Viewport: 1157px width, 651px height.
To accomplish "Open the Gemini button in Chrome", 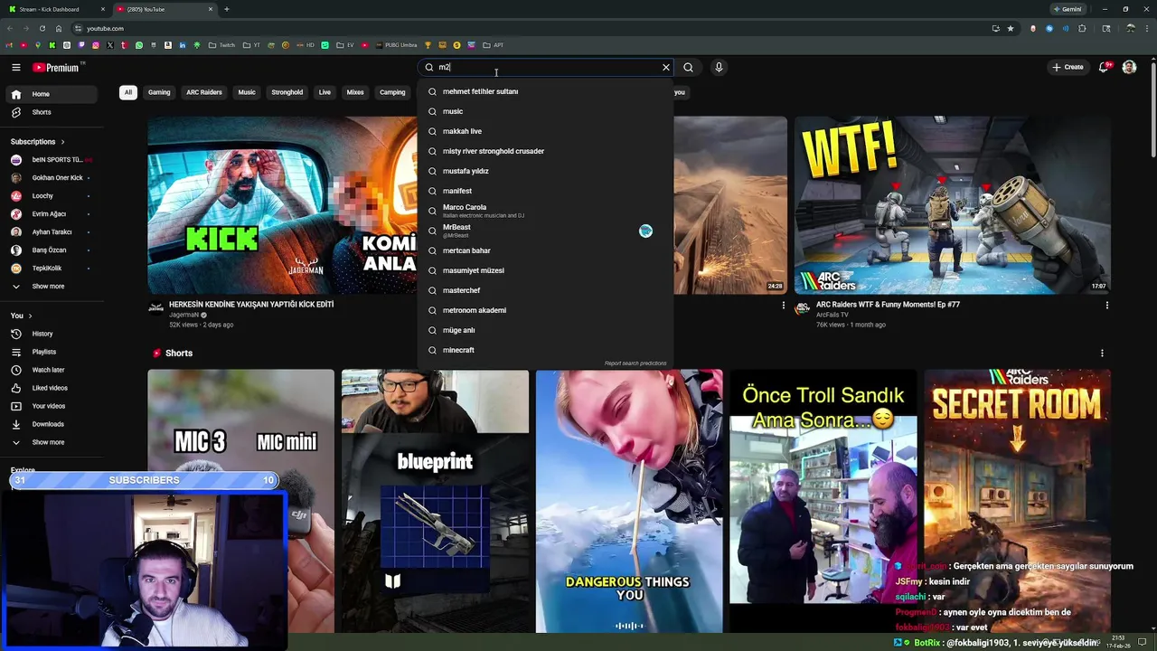I will [1067, 9].
